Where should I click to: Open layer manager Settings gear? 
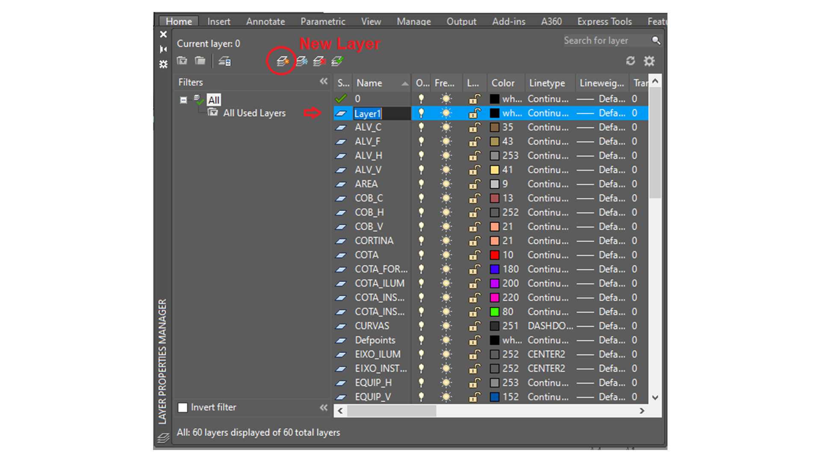(x=649, y=61)
